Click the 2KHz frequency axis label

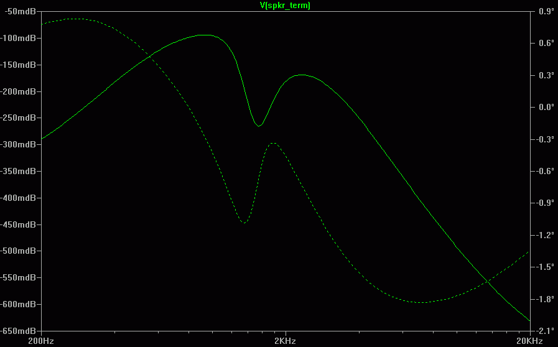(x=285, y=341)
